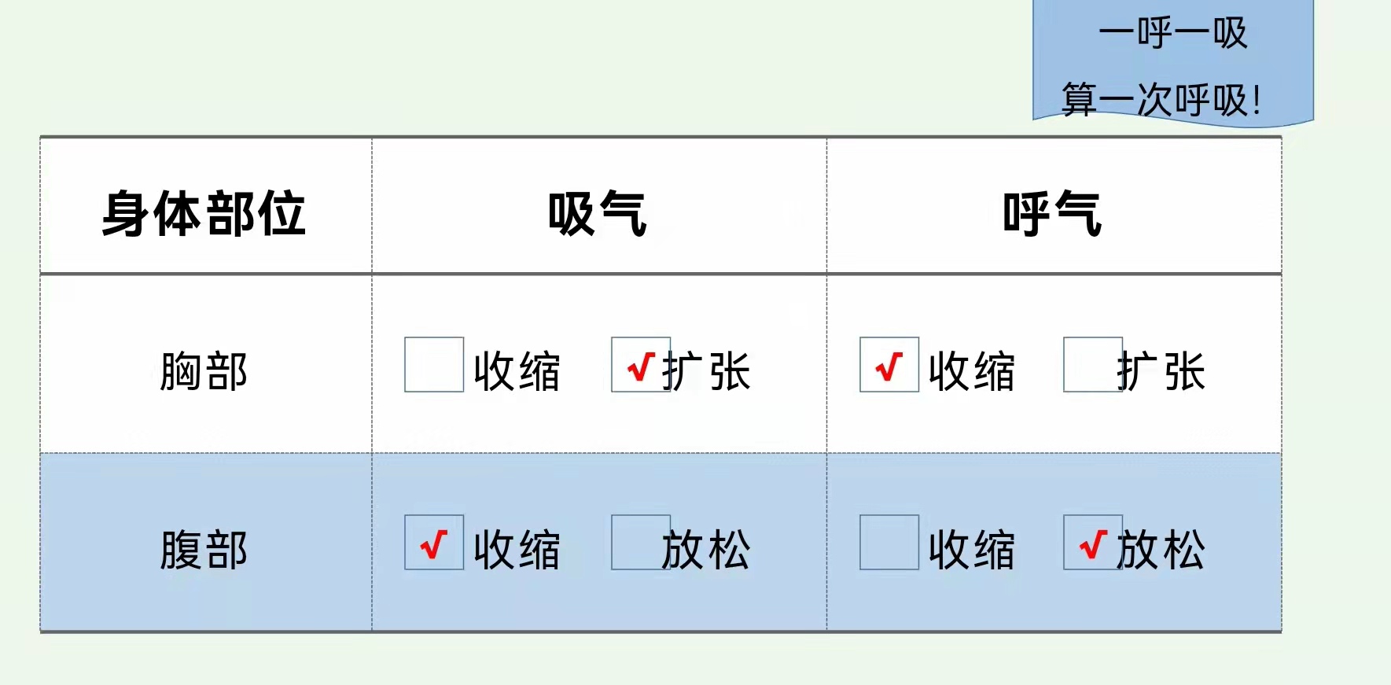The width and height of the screenshot is (1391, 685).
Task: Select the 吸气 column header
Action: (x=598, y=214)
